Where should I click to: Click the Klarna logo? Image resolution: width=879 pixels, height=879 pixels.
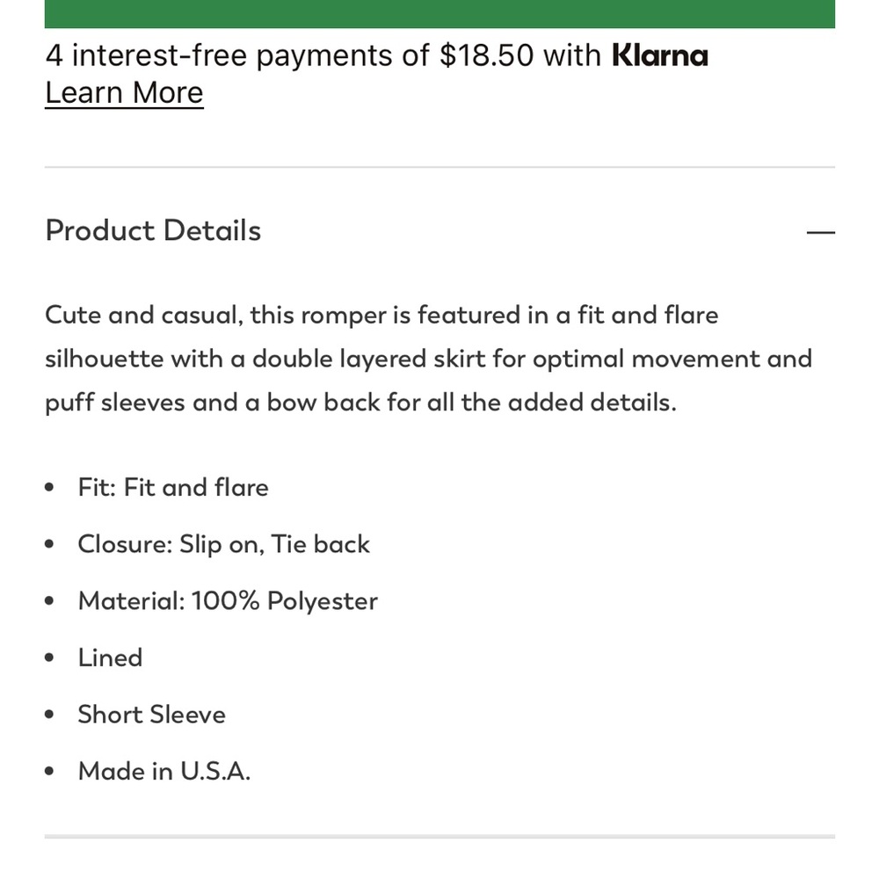point(660,55)
